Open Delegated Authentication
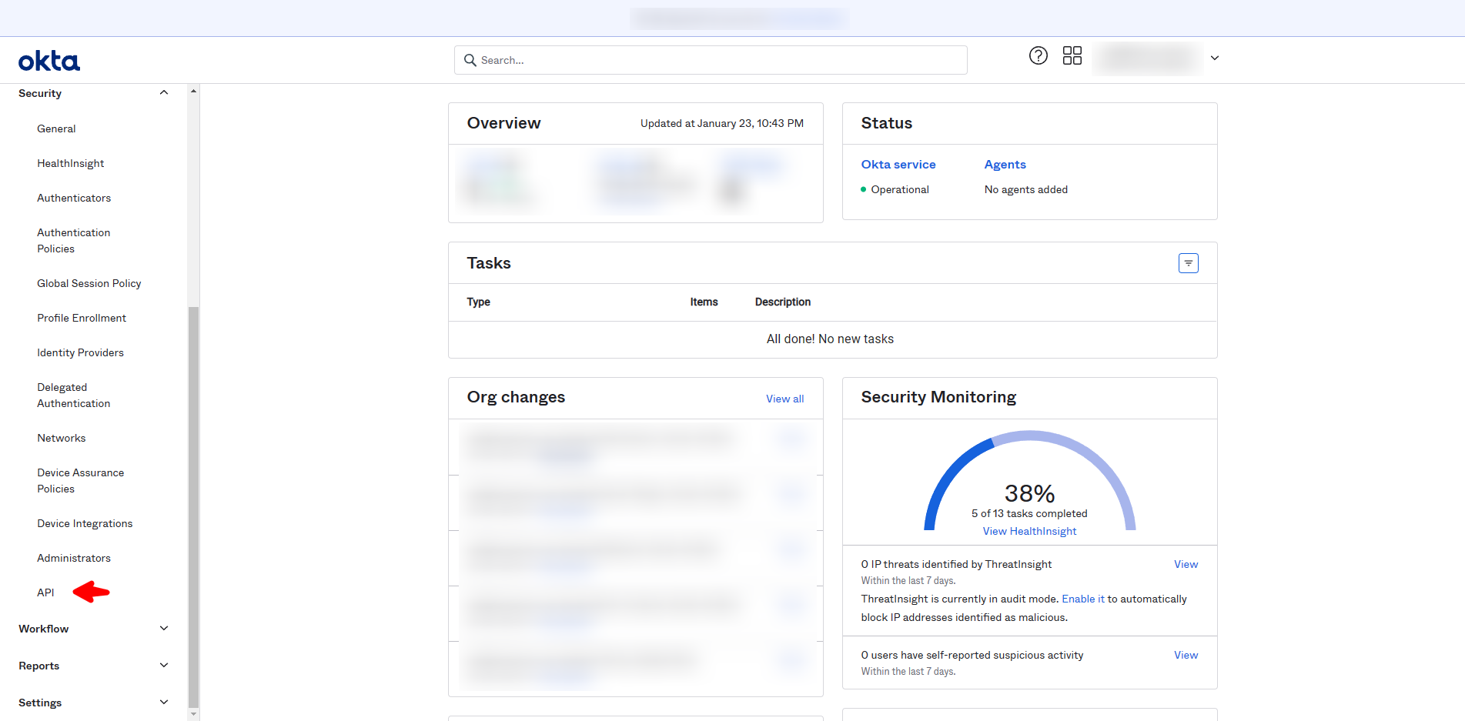 pyautogui.click(x=74, y=395)
